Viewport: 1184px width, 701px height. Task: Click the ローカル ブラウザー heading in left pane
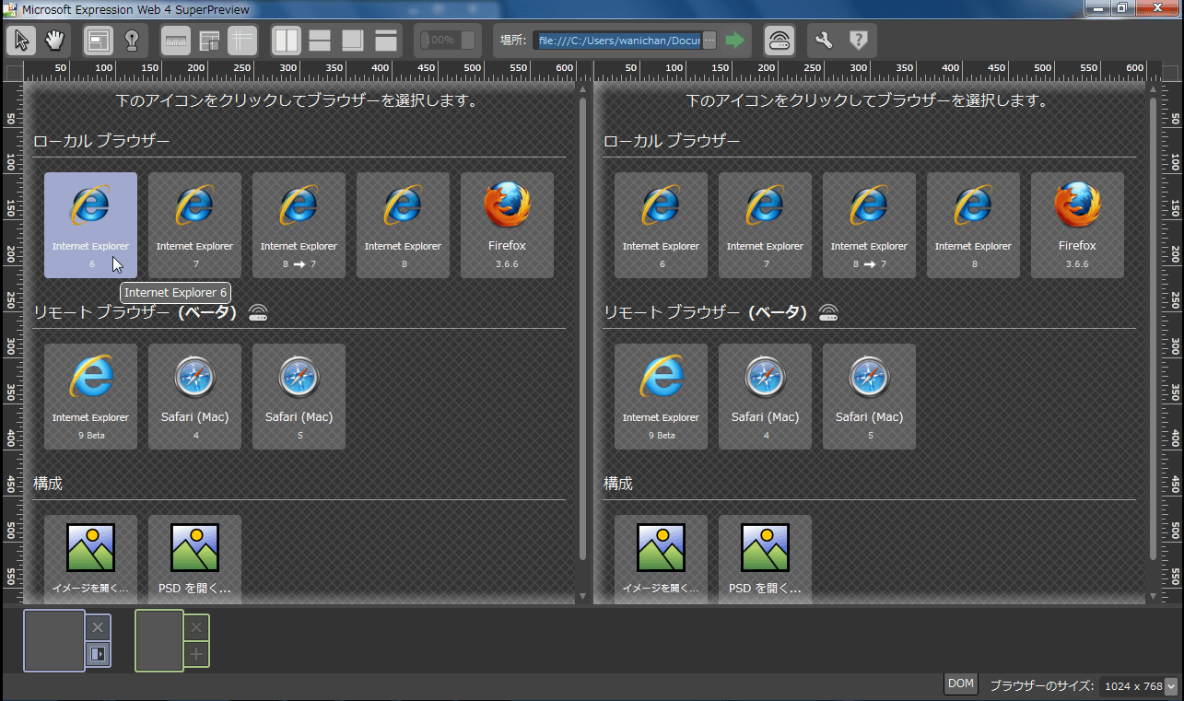pyautogui.click(x=101, y=141)
